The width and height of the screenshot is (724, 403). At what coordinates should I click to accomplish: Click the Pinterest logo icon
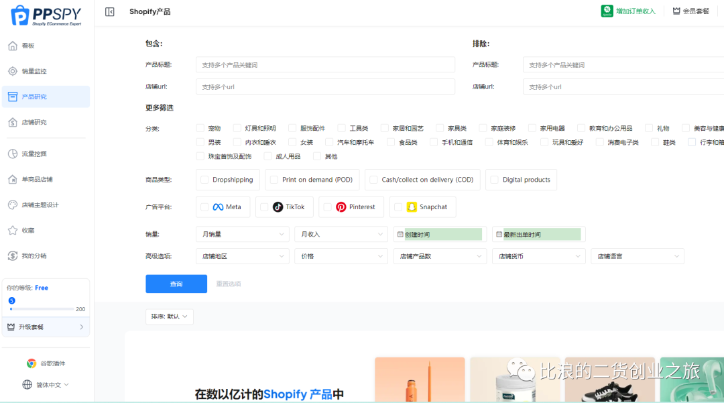[x=341, y=207]
